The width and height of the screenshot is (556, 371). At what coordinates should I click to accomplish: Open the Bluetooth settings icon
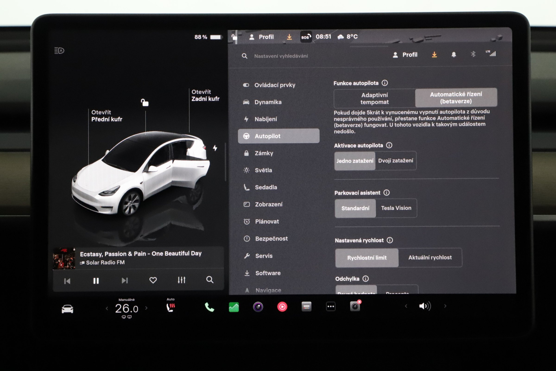(473, 54)
